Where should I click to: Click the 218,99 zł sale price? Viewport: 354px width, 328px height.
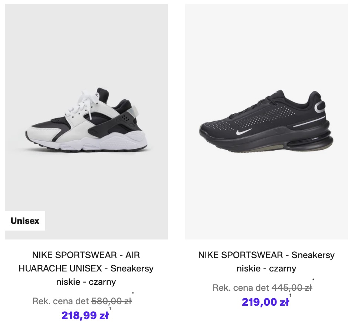click(85, 315)
